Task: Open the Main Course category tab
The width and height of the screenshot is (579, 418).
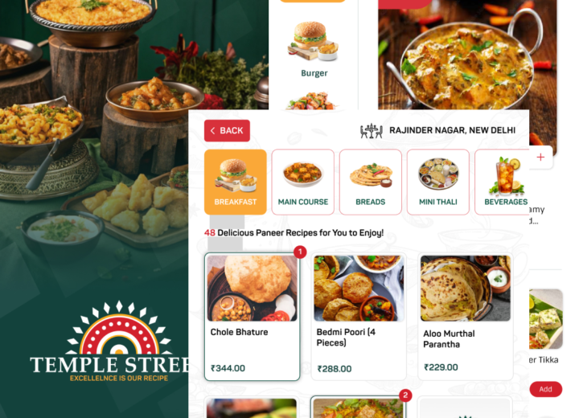Action: [x=303, y=182]
